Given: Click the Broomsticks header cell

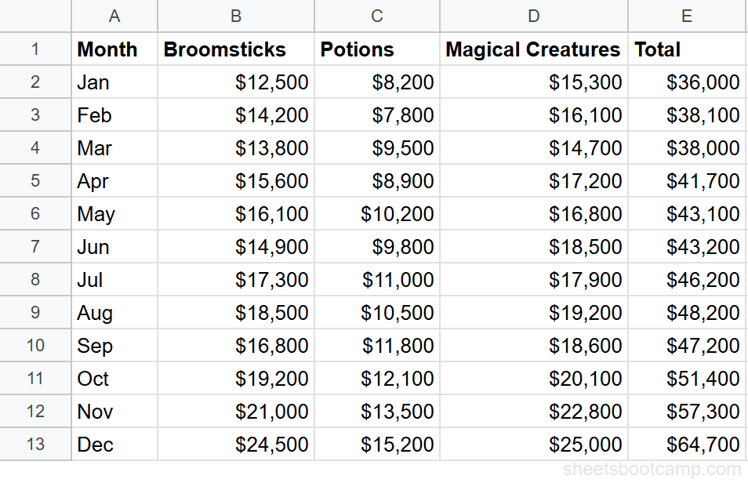Looking at the screenshot, I should [224, 49].
